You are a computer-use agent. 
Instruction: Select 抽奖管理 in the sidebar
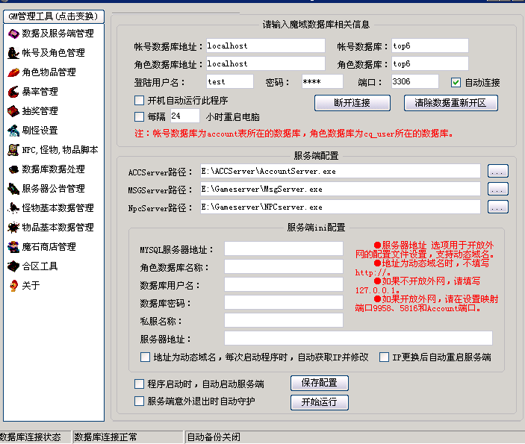[x=40, y=111]
